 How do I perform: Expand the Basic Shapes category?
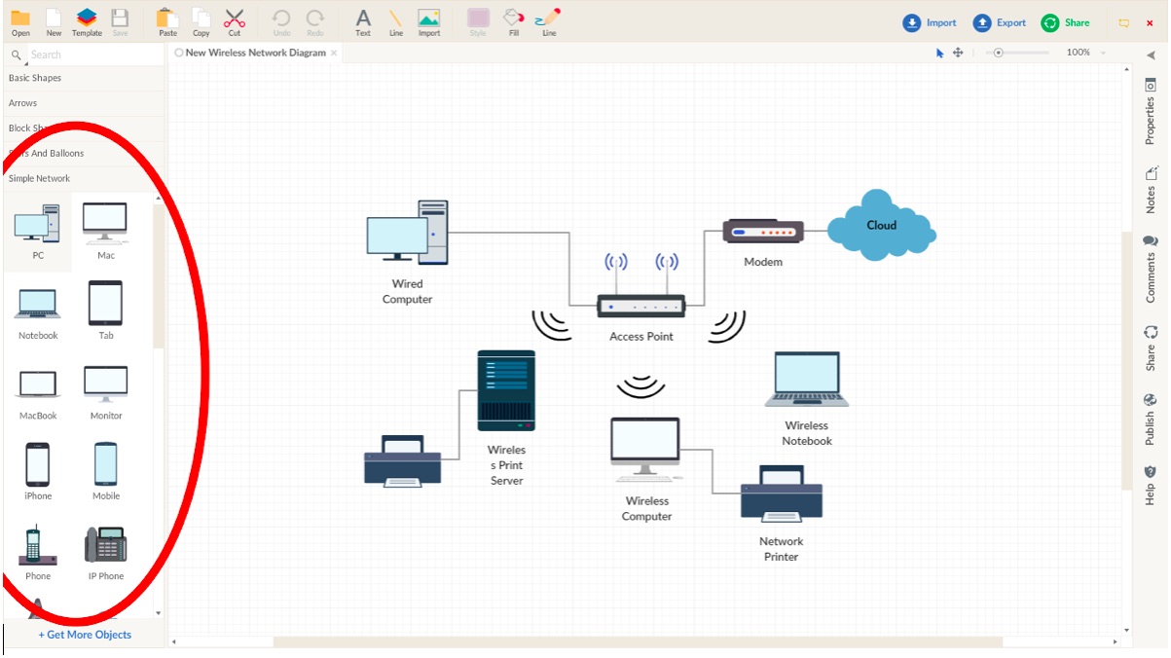[35, 78]
